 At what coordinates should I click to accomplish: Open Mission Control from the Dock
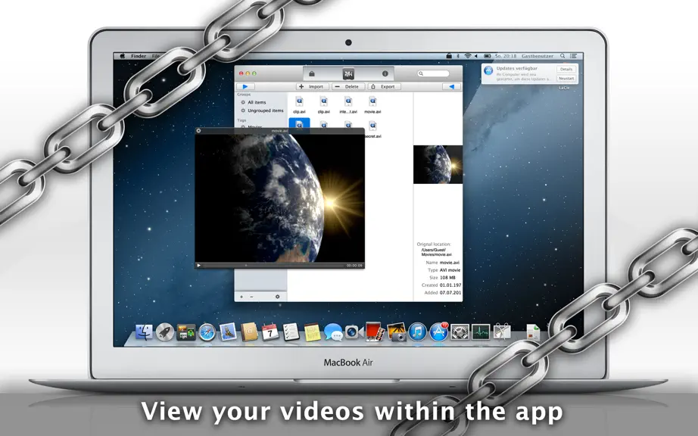[185, 332]
